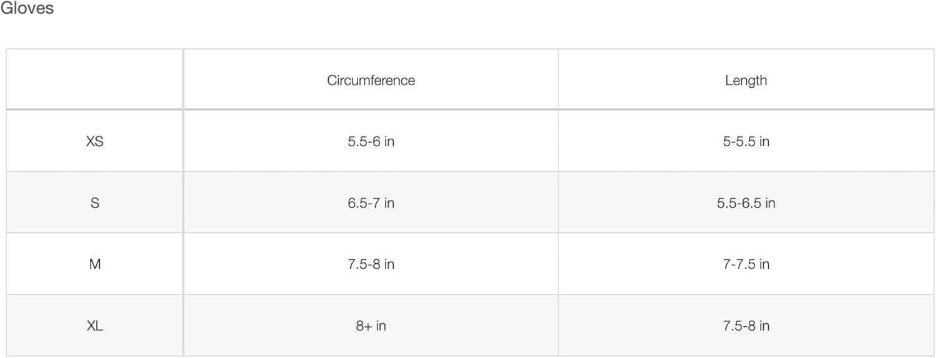Viewport: 936px width, 358px height.
Task: Select the Length column header
Action: tap(746, 80)
